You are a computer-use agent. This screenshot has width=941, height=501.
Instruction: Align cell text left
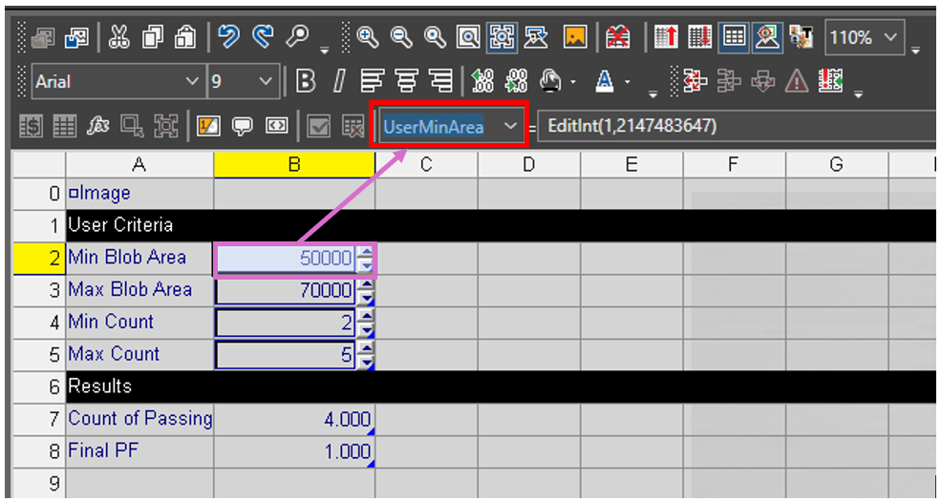[373, 81]
